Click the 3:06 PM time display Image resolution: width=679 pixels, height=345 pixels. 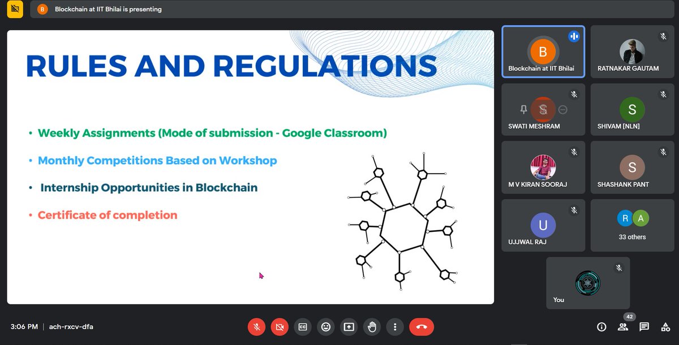point(24,326)
